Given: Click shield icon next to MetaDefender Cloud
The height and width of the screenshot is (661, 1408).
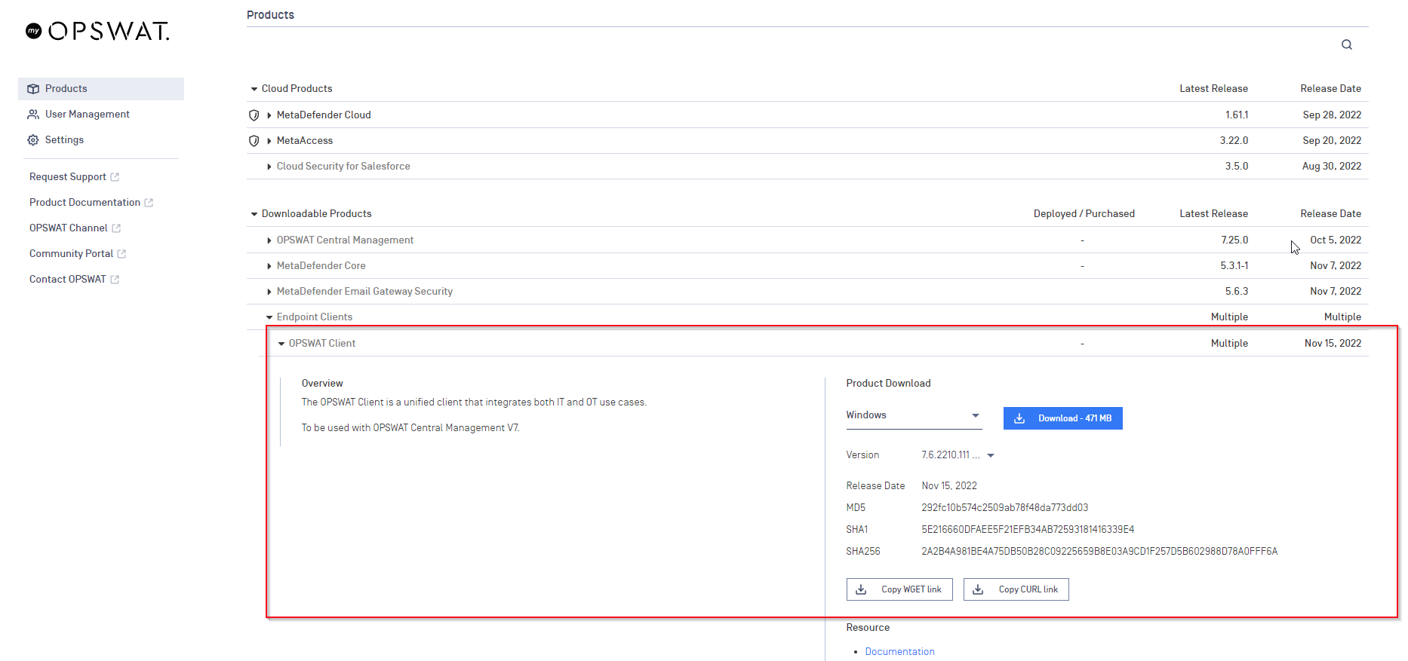Looking at the screenshot, I should [x=254, y=115].
